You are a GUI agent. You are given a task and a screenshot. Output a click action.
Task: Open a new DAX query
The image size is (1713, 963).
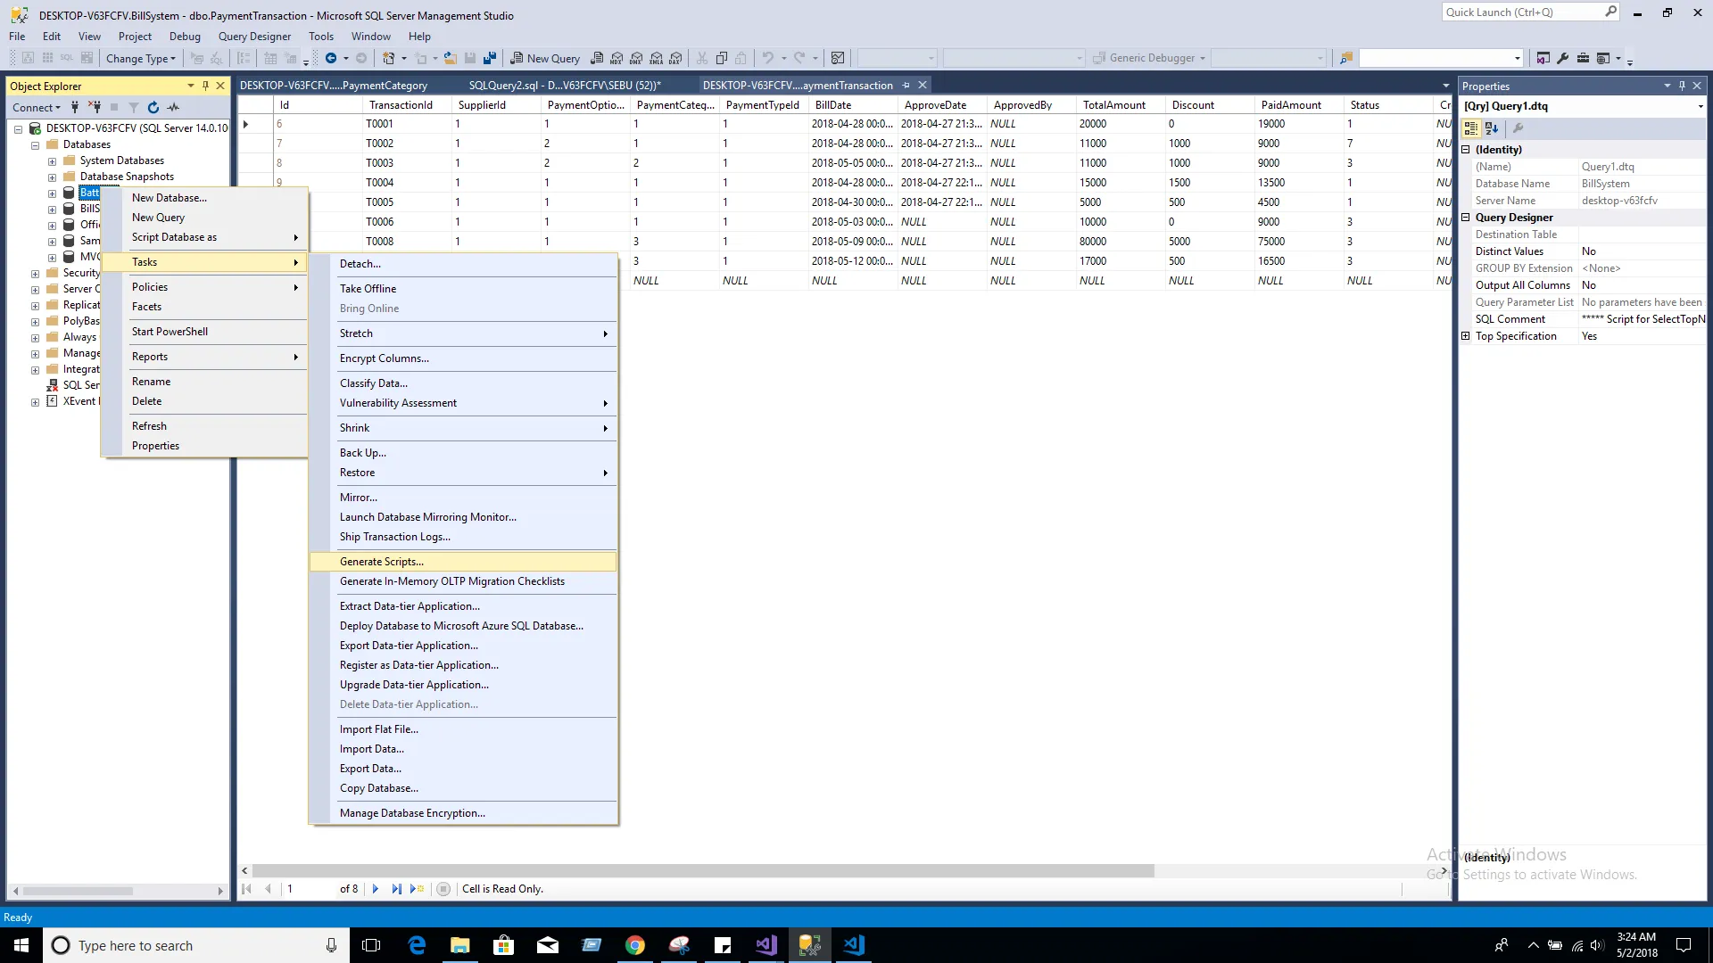coord(675,58)
